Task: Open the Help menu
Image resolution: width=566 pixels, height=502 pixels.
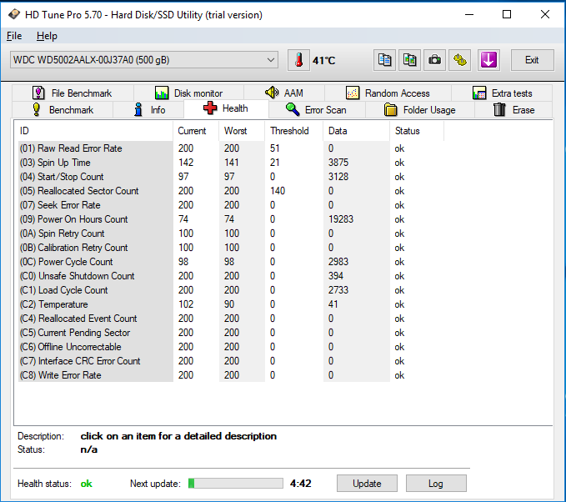Action: click(47, 36)
